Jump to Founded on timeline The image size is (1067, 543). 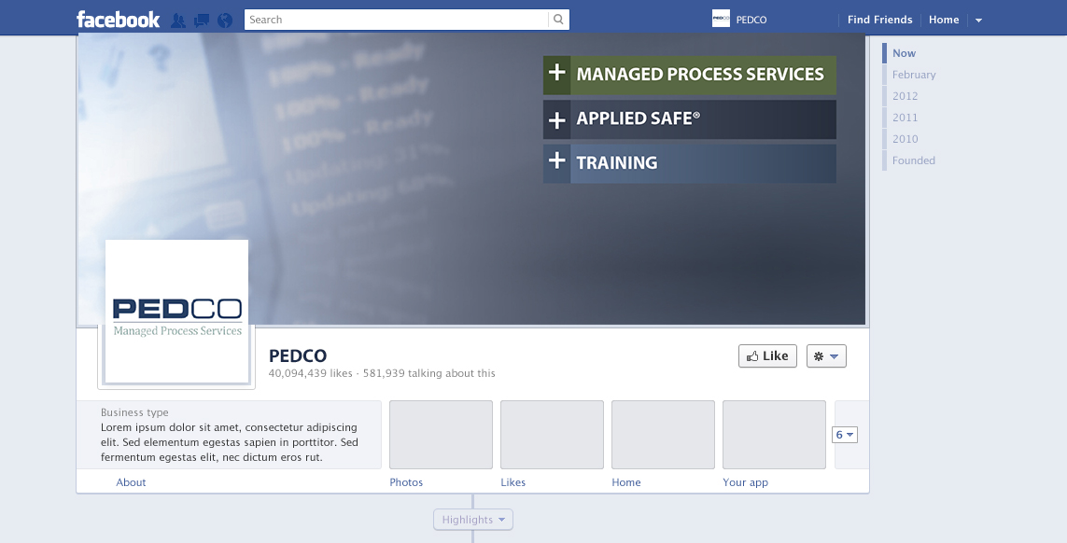[913, 160]
